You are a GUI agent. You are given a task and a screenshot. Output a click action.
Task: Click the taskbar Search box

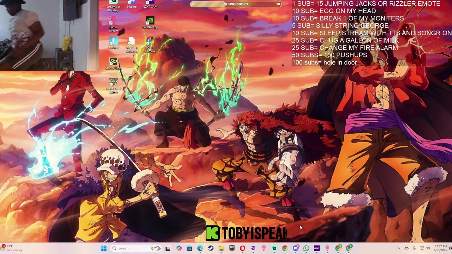(x=136, y=248)
